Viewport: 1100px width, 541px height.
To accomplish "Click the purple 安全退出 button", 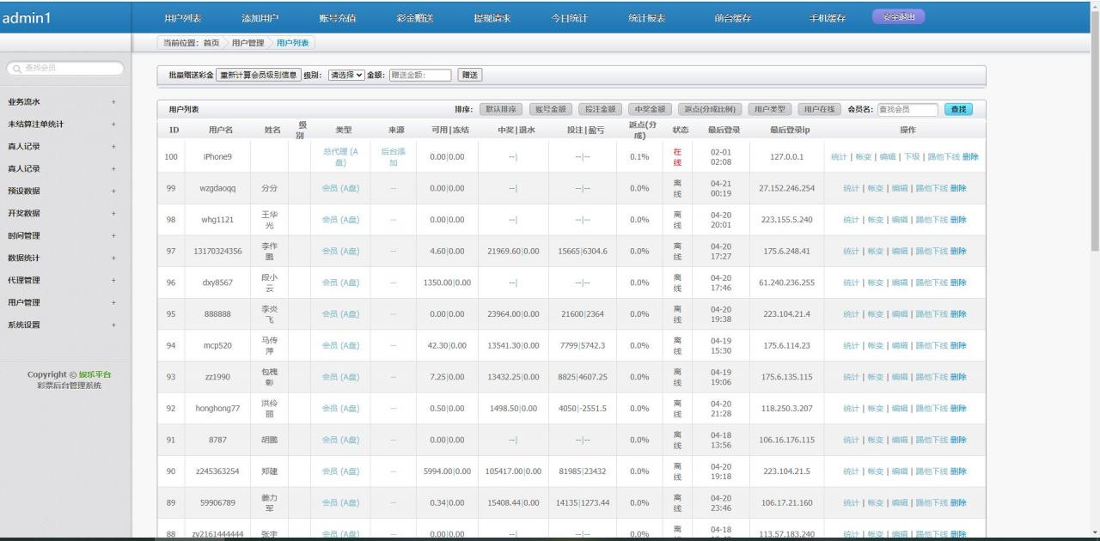I will 899,16.
